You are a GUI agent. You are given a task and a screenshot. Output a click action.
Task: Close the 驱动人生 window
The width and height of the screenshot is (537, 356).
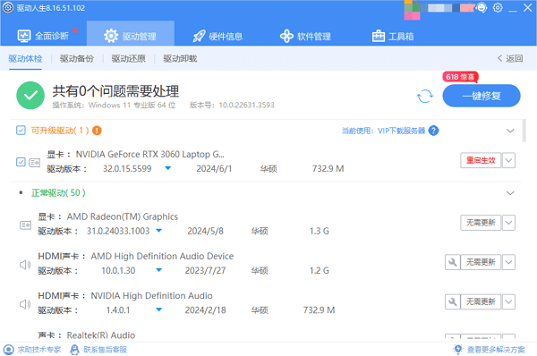point(528,7)
